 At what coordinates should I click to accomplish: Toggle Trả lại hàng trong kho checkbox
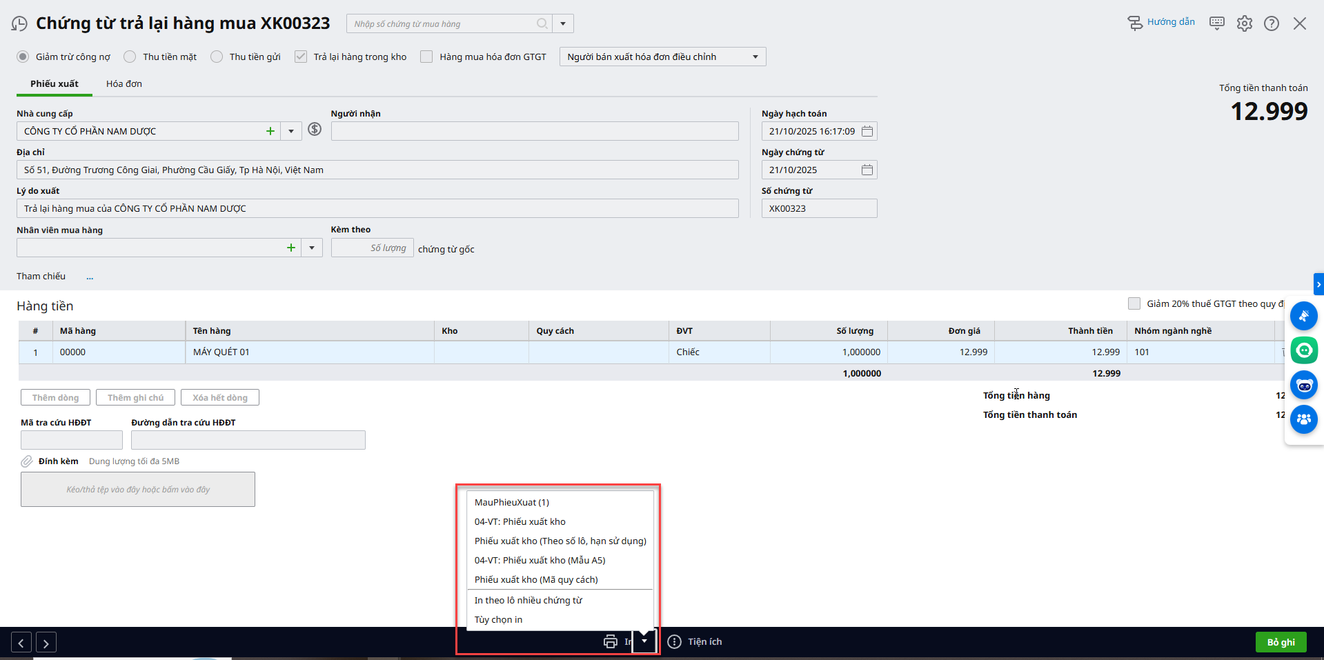[x=301, y=57]
